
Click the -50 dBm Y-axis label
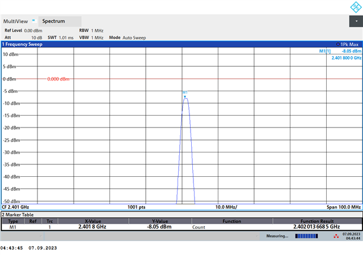point(11,201)
